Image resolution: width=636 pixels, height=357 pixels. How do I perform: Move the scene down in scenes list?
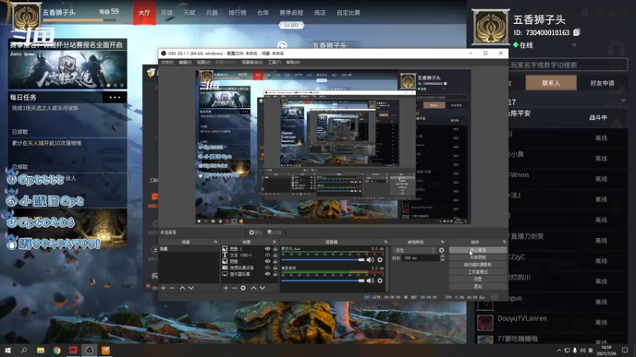point(191,288)
